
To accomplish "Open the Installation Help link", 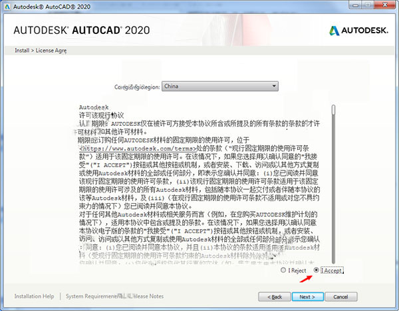I will pyautogui.click(x=34, y=296).
